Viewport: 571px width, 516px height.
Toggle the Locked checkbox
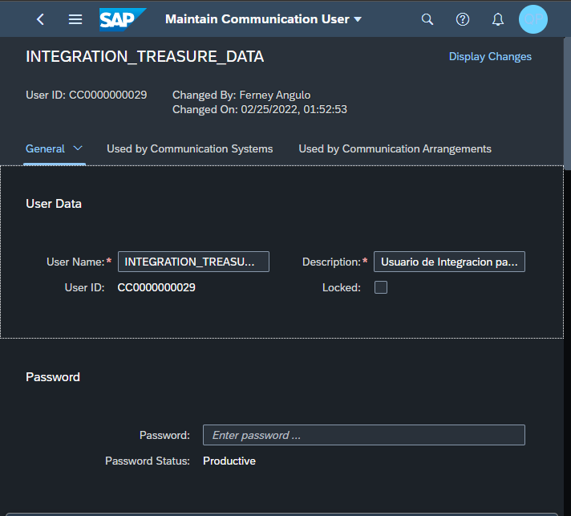tap(381, 287)
